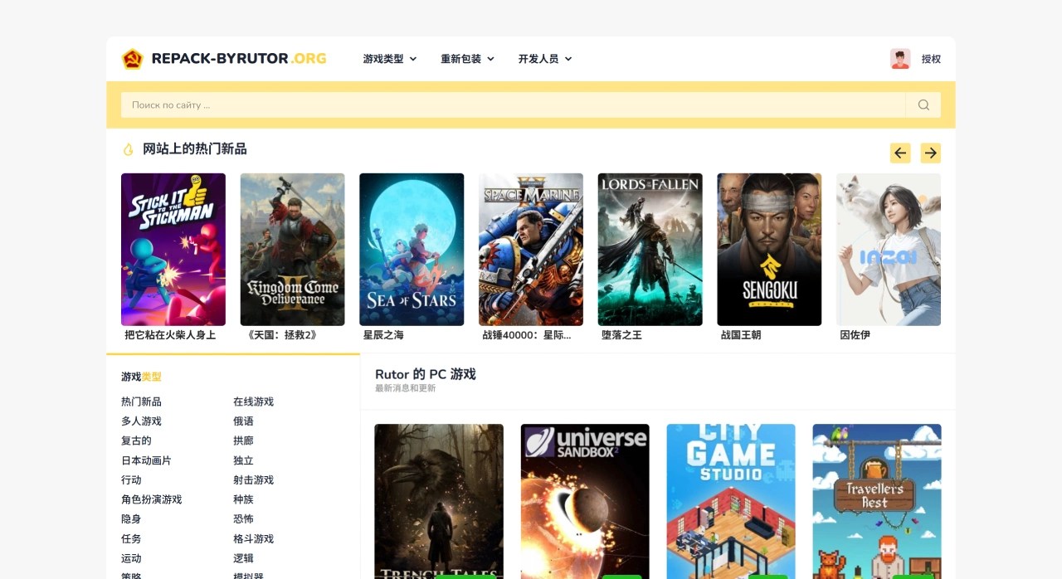Open Lords of the Fallen cover

(650, 250)
